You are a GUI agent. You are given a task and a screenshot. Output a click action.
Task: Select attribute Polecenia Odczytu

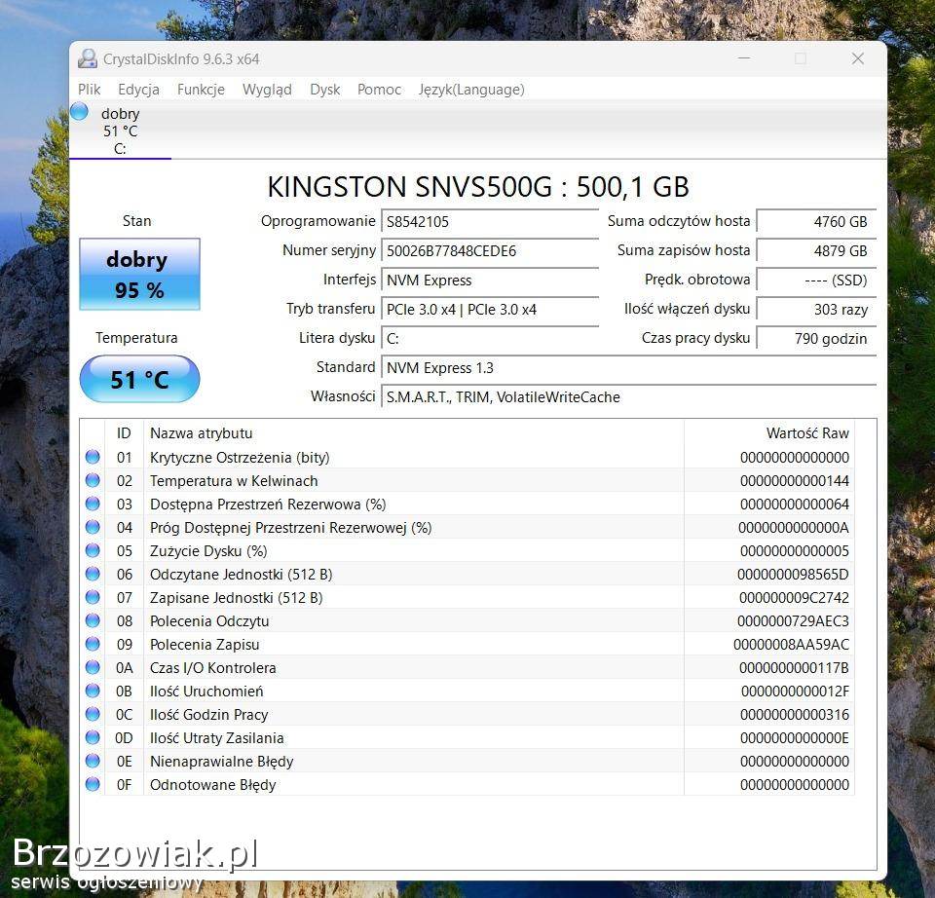pos(209,621)
